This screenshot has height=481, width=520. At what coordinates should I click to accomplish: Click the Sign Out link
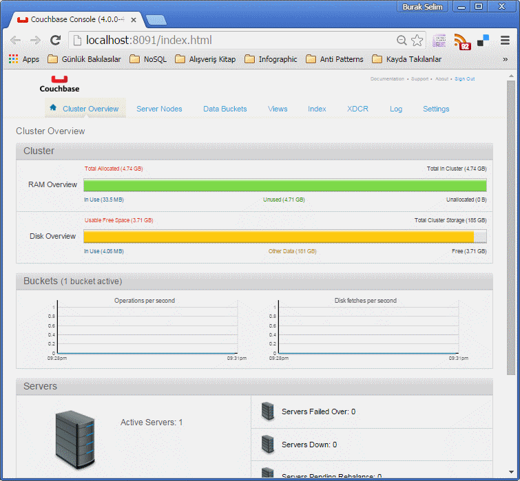(x=465, y=79)
